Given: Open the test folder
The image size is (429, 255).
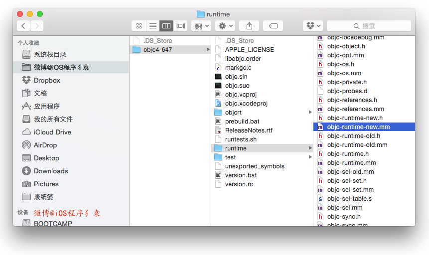Looking at the screenshot, I should click(x=230, y=157).
